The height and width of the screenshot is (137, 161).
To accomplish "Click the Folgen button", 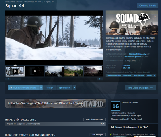I will point(50,88).
